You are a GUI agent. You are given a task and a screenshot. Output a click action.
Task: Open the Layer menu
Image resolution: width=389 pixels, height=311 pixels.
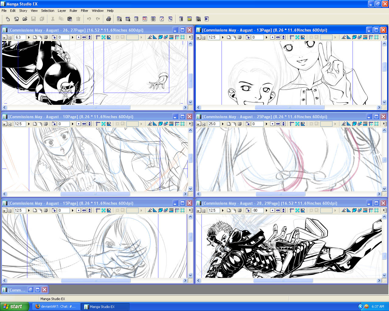(62, 11)
